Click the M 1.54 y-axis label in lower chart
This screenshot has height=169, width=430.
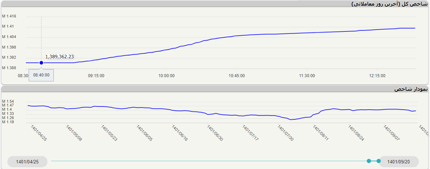(x=8, y=101)
